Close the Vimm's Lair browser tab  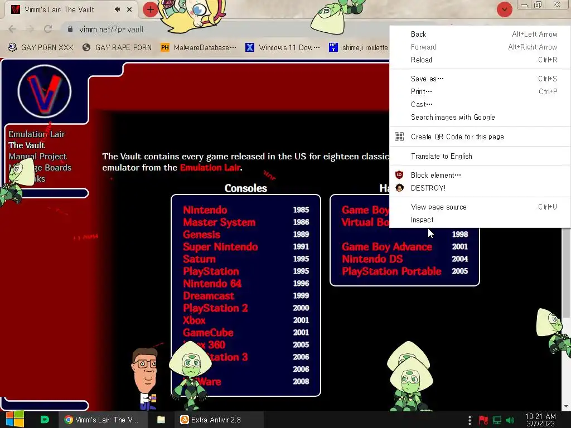coord(129,9)
